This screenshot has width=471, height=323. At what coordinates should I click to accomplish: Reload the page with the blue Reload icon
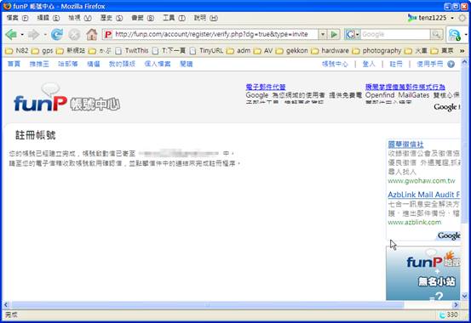click(x=57, y=35)
